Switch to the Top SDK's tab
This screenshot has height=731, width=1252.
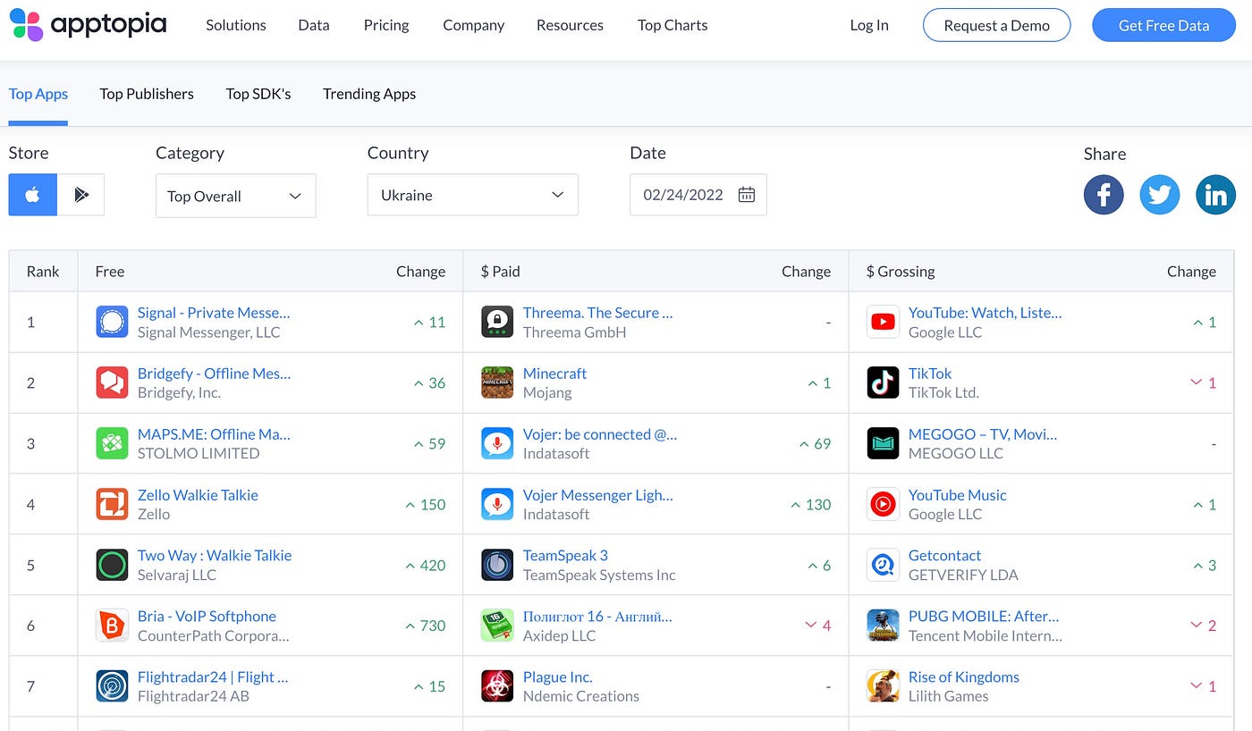click(x=258, y=94)
